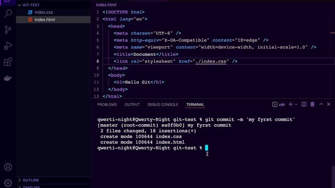Switch to the PROBLEMS tab
The width and height of the screenshot is (335, 188).
click(x=107, y=104)
